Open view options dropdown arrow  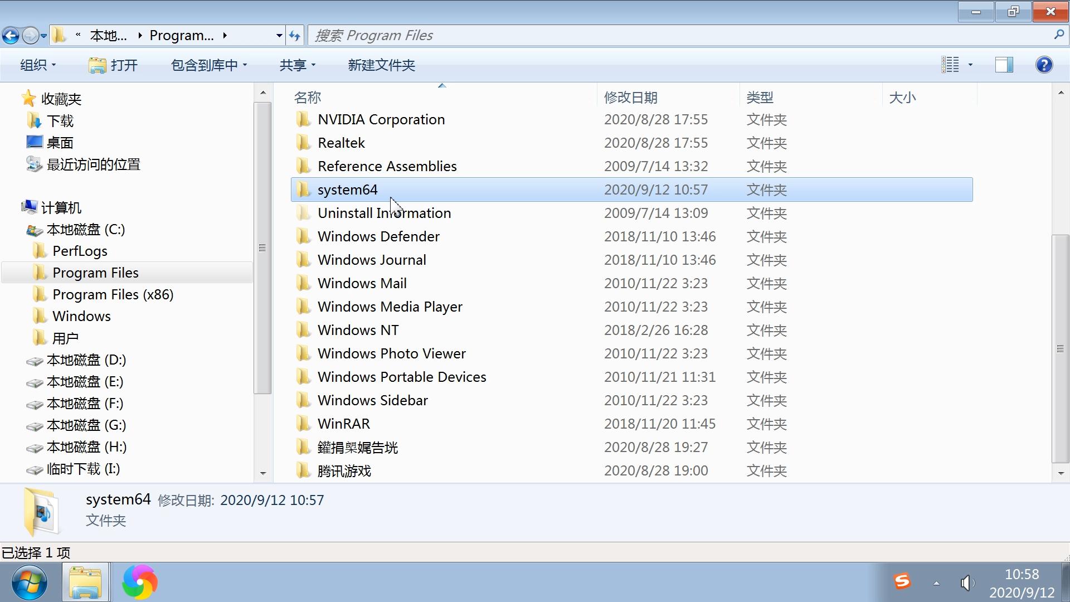(x=970, y=65)
